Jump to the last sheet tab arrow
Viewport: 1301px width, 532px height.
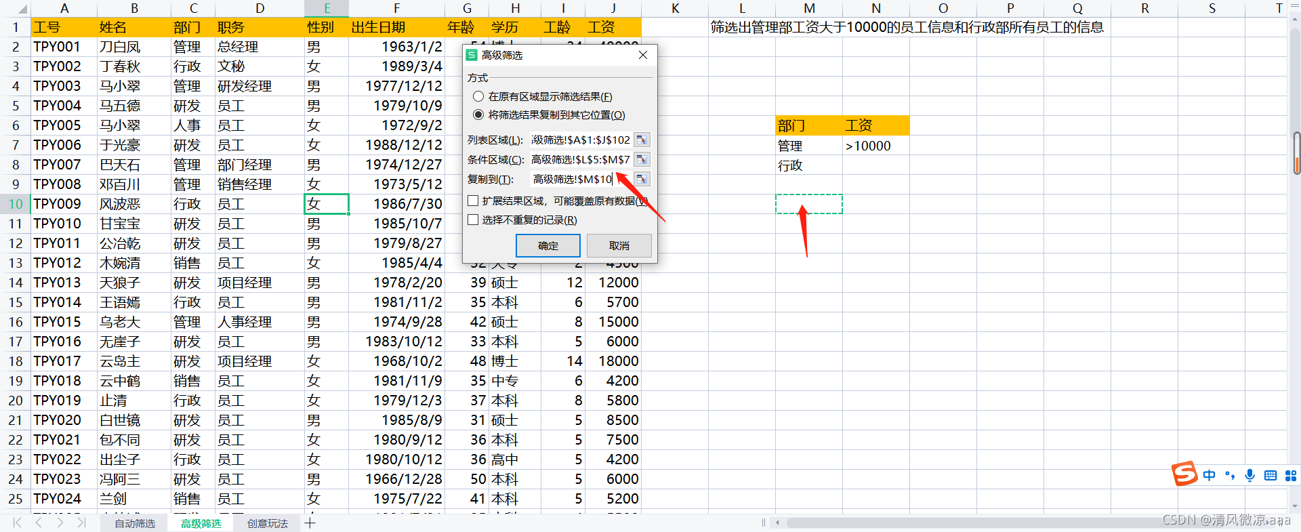tap(81, 523)
